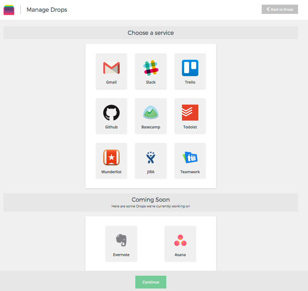Select the Github service icon

[x=111, y=113]
